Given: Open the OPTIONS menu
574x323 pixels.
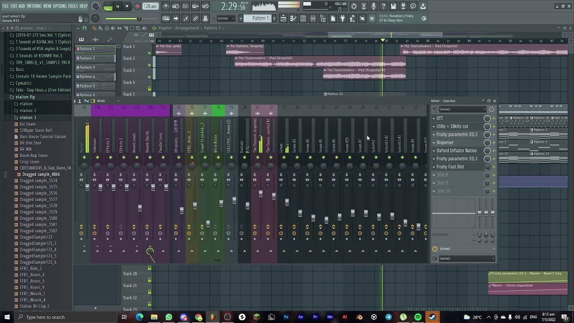Looking at the screenshot, I should [x=60, y=6].
